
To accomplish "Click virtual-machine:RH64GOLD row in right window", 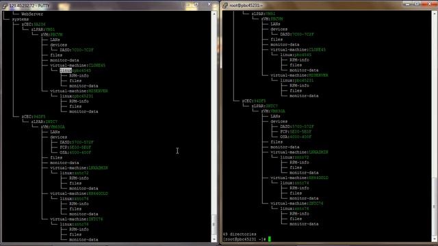I will pyautogui.click(x=299, y=178).
